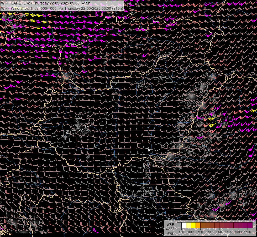This screenshot has height=237, width=257.
Task: Click the legend label 700
Action: [210, 232]
